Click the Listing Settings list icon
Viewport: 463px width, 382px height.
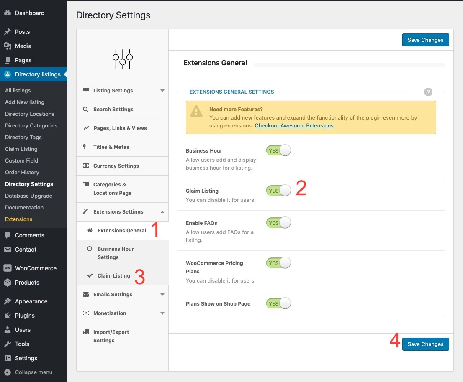click(86, 90)
